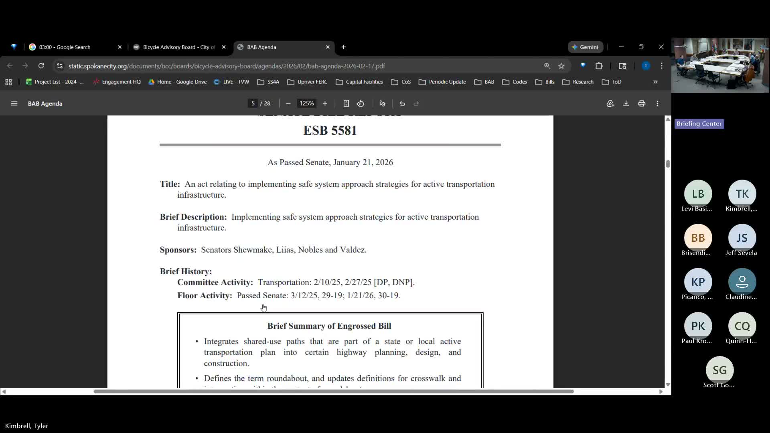Zoom in with the plus icon
This screenshot has height=433, width=770.
[325, 103]
